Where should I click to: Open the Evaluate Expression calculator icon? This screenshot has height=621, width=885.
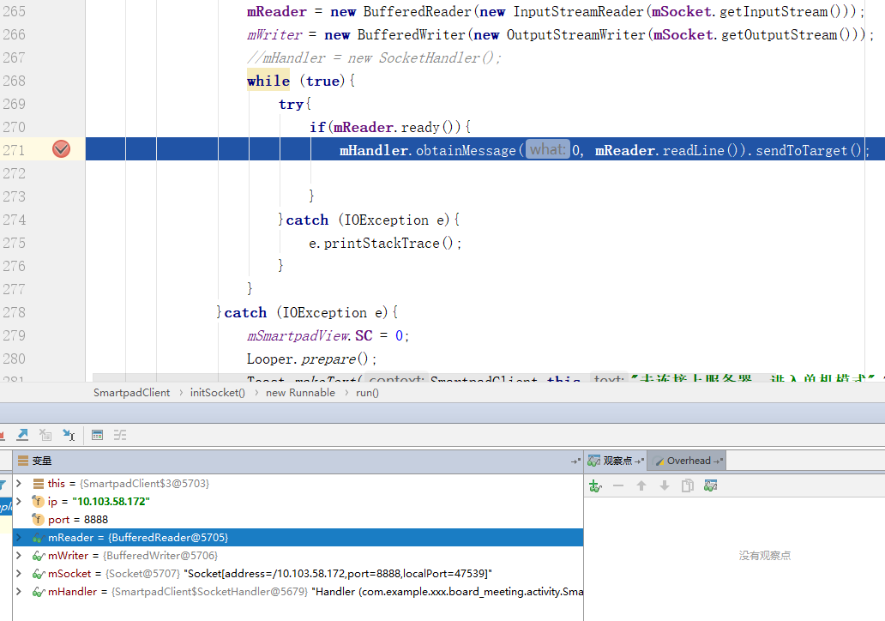[x=97, y=435]
